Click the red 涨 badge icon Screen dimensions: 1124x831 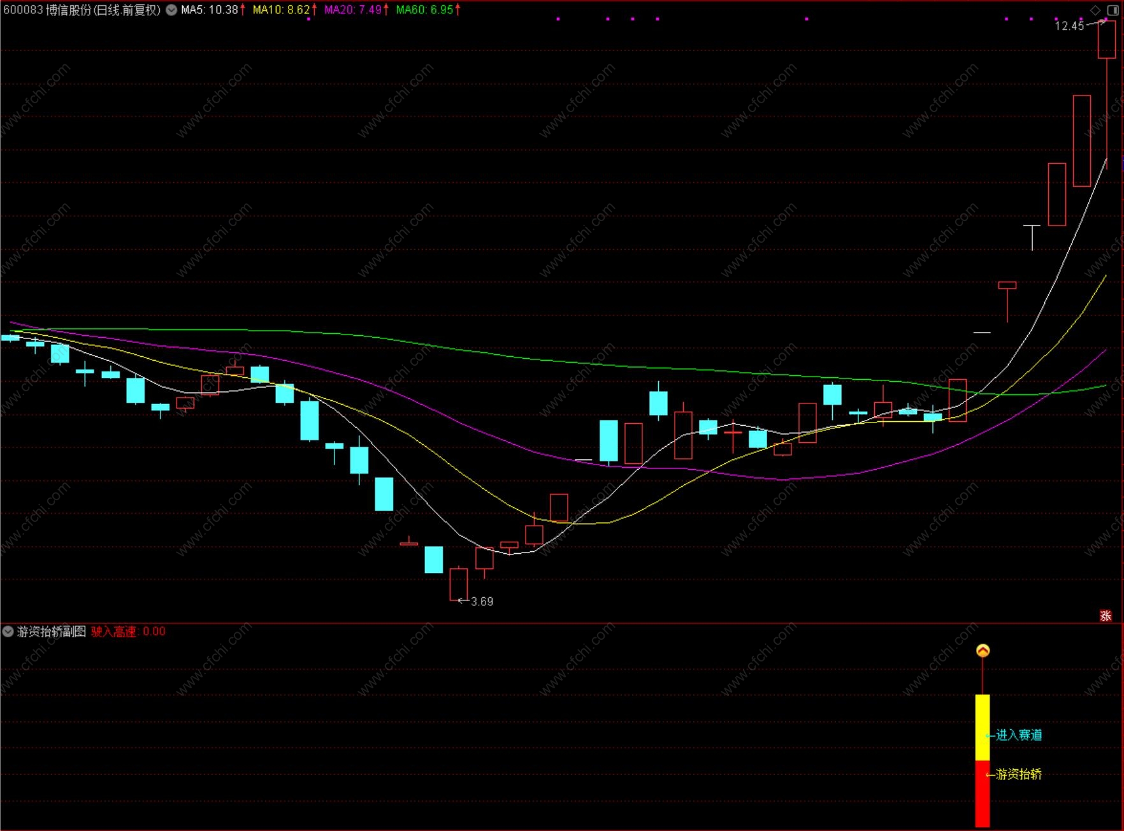tap(1106, 616)
